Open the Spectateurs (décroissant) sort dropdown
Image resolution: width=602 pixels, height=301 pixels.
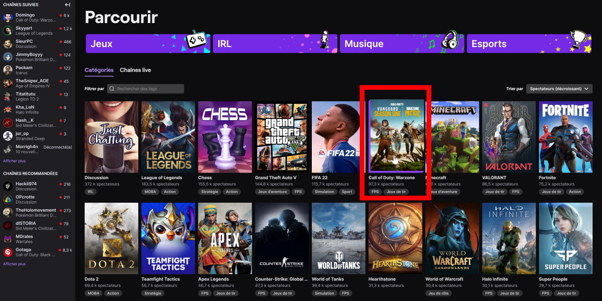(x=559, y=88)
